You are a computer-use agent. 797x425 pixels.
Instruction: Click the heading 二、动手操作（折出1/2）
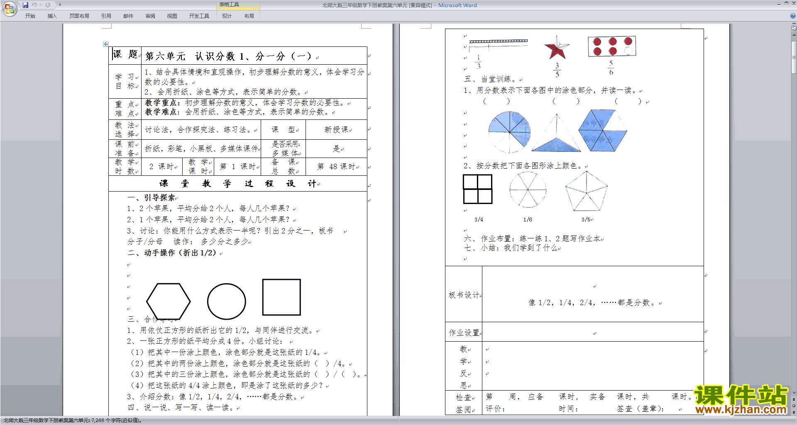click(x=172, y=253)
